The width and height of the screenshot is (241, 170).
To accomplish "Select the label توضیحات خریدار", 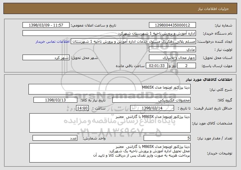I will tap(219, 153).
